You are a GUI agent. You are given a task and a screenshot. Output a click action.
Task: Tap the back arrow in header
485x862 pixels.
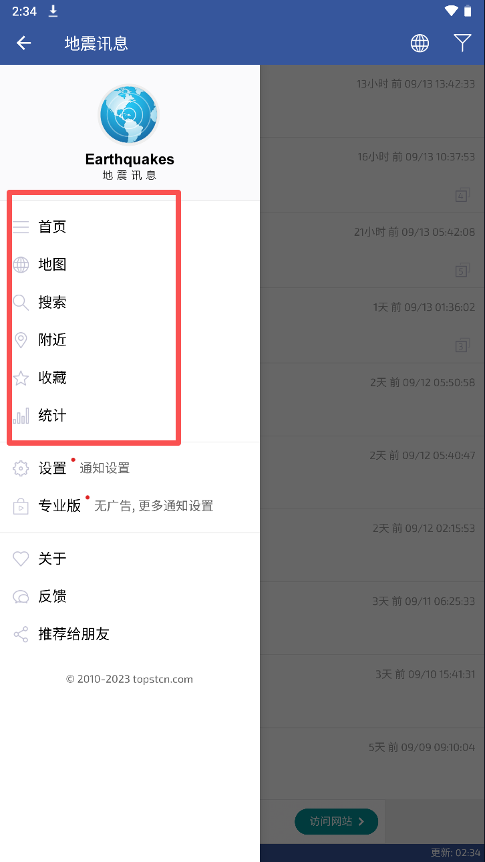tap(24, 43)
